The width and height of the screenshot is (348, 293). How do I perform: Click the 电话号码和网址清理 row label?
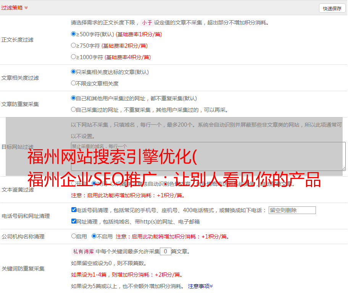[x=26, y=216]
